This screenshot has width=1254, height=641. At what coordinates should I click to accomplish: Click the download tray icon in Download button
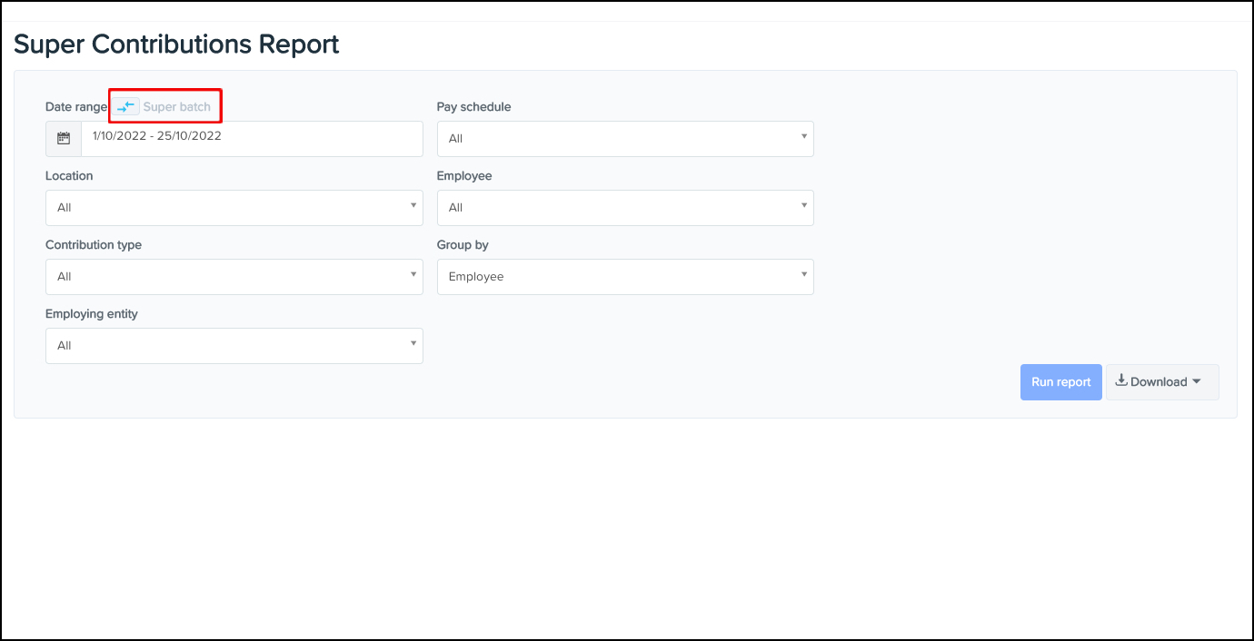[x=1121, y=381]
